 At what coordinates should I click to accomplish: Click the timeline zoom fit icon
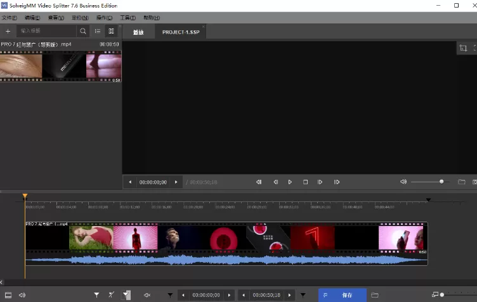pos(435,294)
